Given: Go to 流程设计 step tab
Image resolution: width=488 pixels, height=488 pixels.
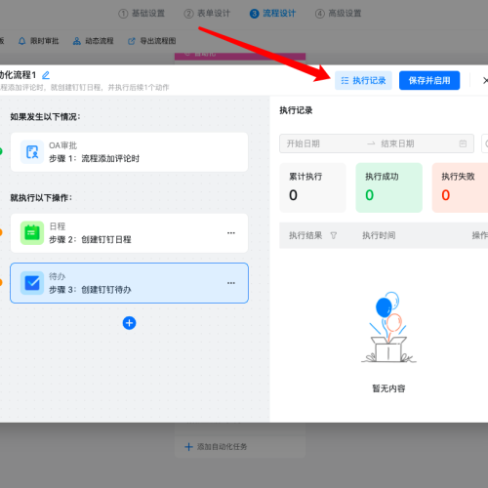Looking at the screenshot, I should (x=272, y=14).
